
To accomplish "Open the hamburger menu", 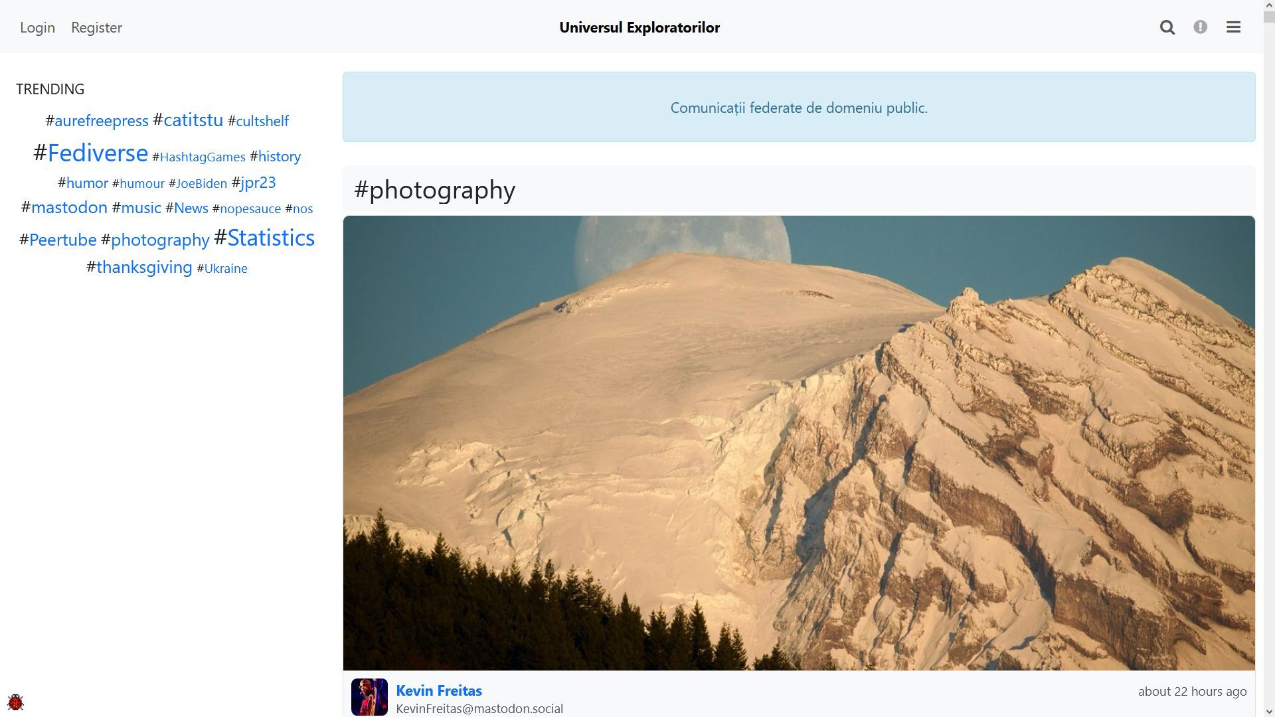I will coord(1233,27).
